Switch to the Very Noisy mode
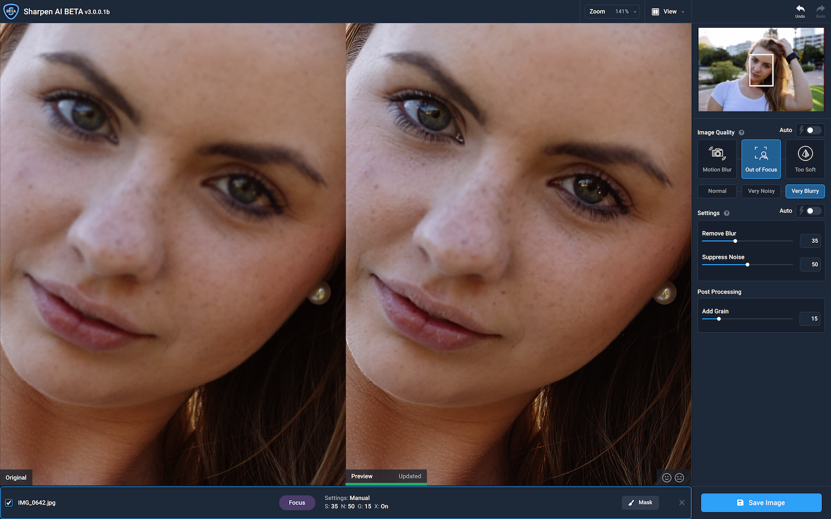Image resolution: width=831 pixels, height=519 pixels. (761, 191)
